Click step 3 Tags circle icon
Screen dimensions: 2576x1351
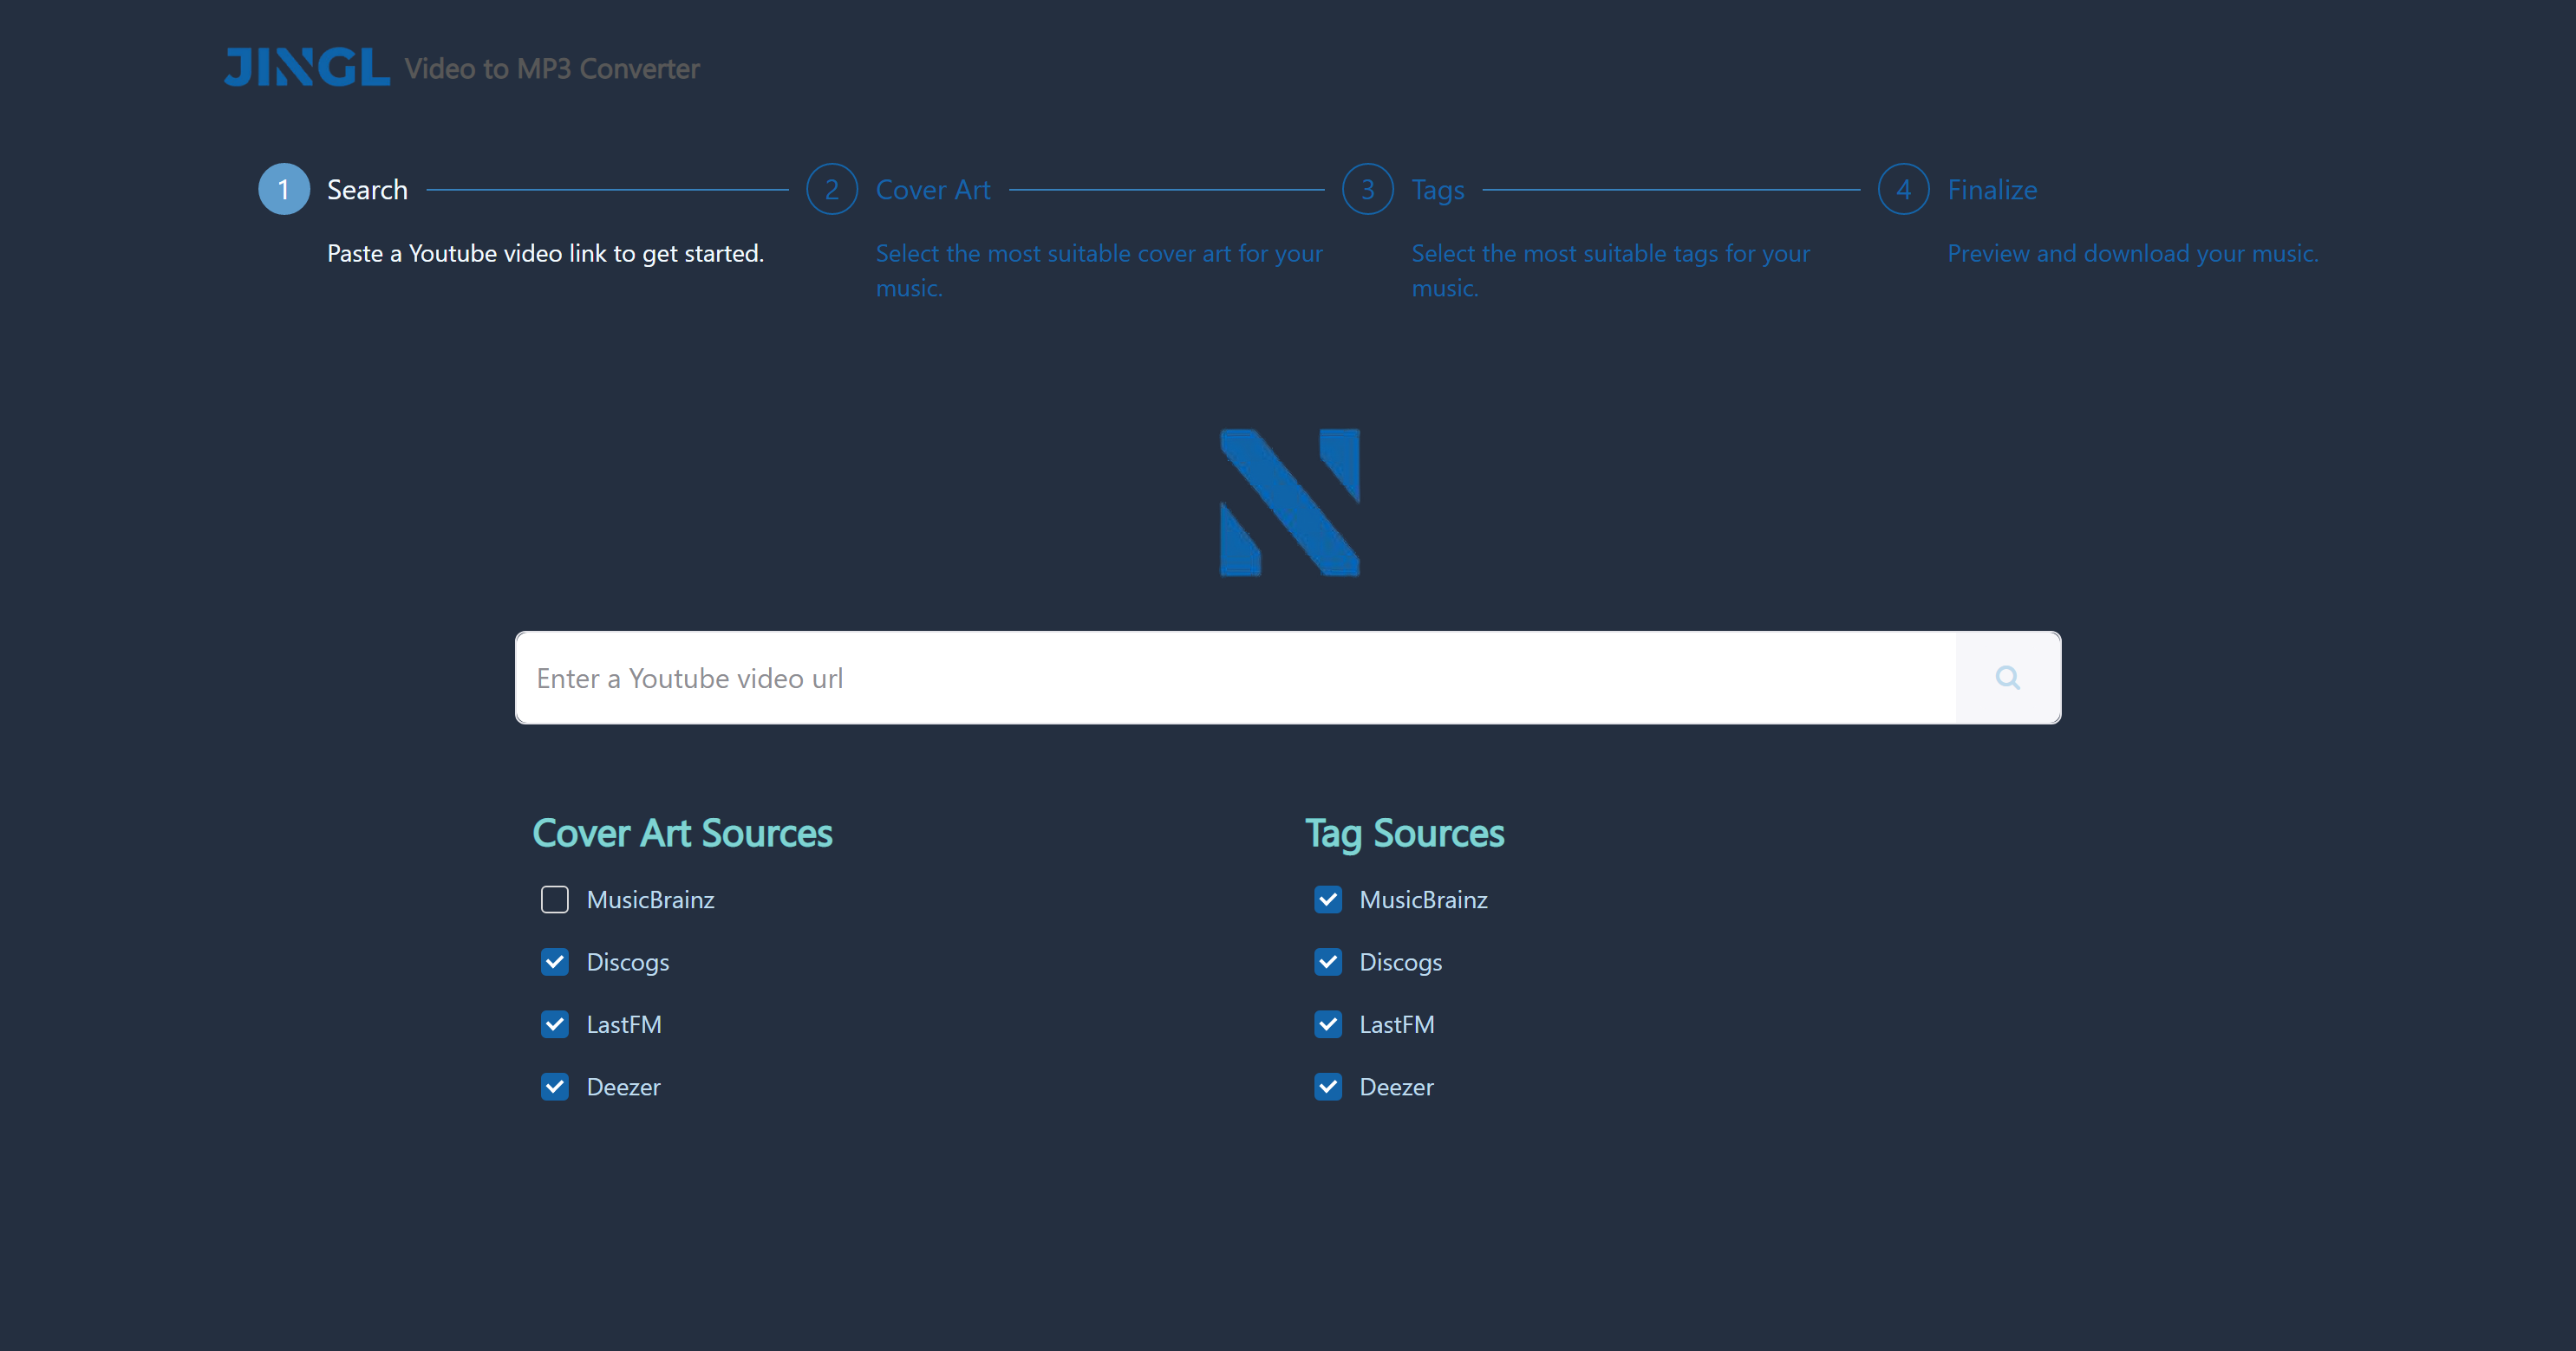(1367, 189)
